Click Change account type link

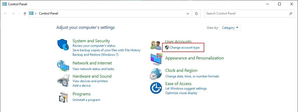(185, 48)
